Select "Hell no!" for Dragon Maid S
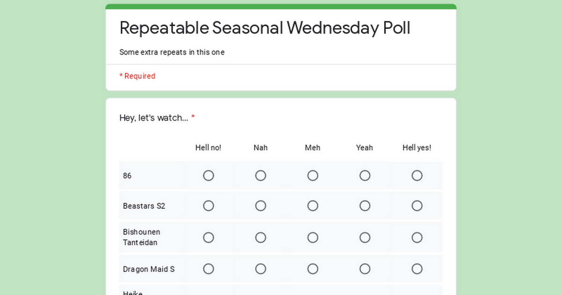This screenshot has width=562, height=295. tap(208, 269)
